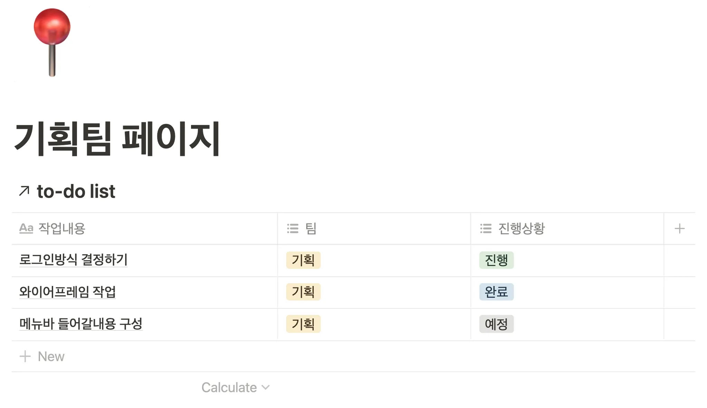Open the to-do list linked database
The height and width of the screenshot is (408, 707).
[x=76, y=191]
